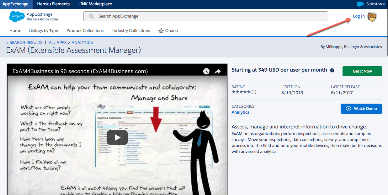388x195 pixels.
Task: Open the user avatar mascot icon
Action: [372, 17]
